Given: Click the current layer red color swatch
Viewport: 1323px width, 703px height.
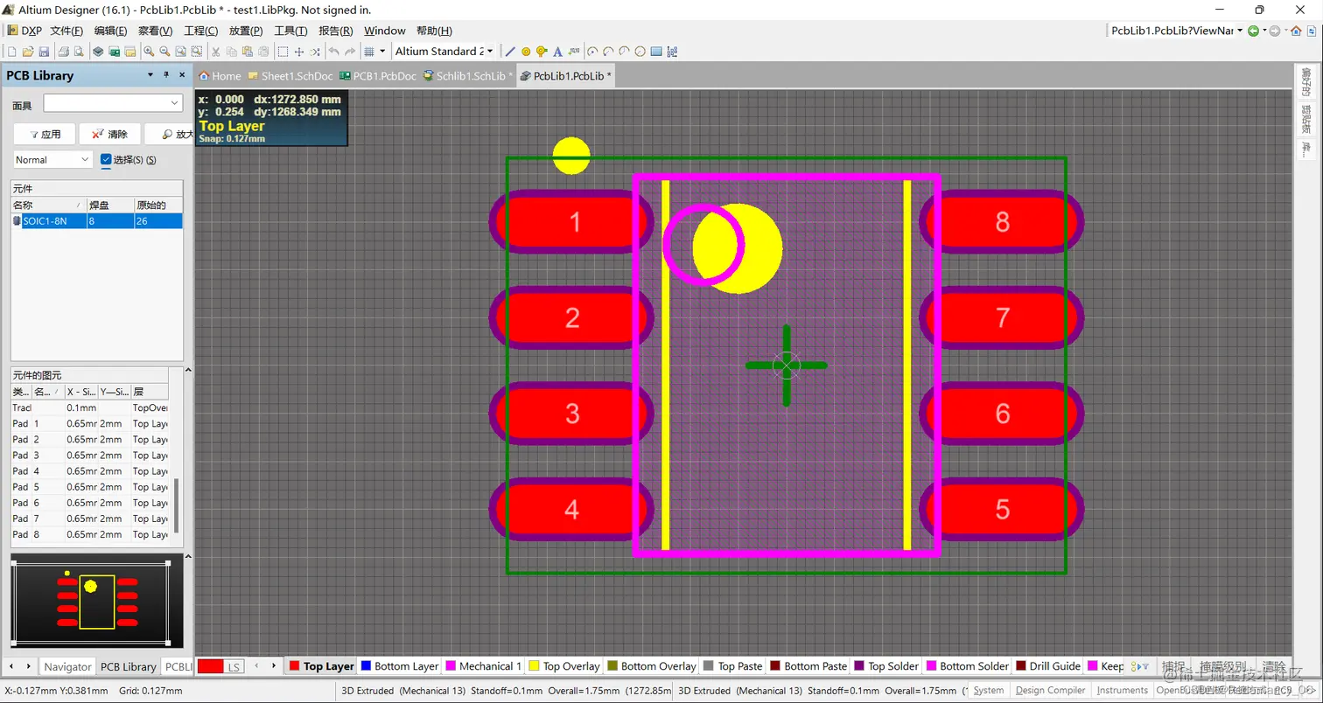Looking at the screenshot, I should tap(210, 666).
